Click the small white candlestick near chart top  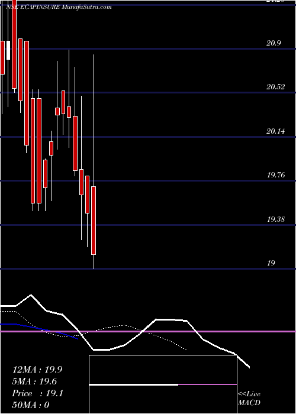(8, 50)
